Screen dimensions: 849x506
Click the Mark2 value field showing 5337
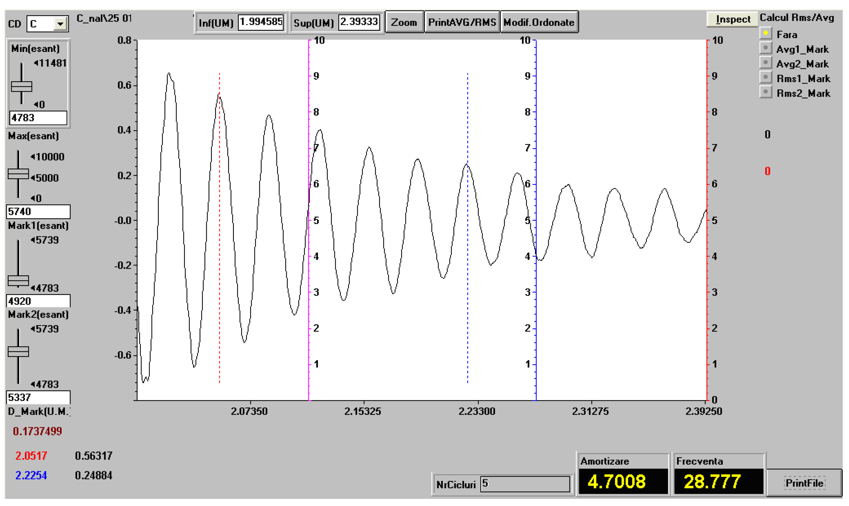(38, 397)
